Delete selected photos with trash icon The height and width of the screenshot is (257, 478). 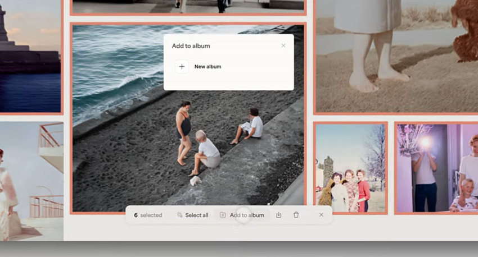[296, 215]
